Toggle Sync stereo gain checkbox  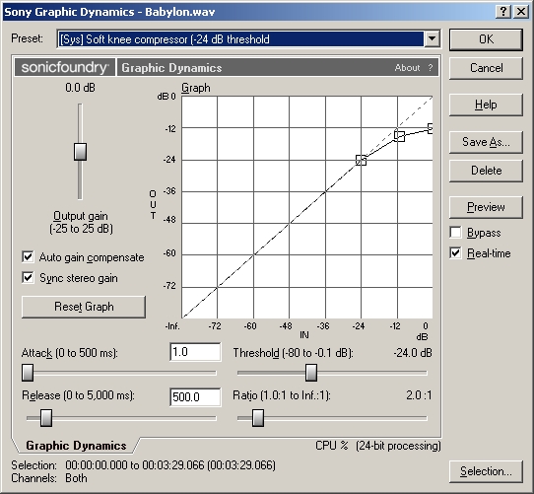28,277
